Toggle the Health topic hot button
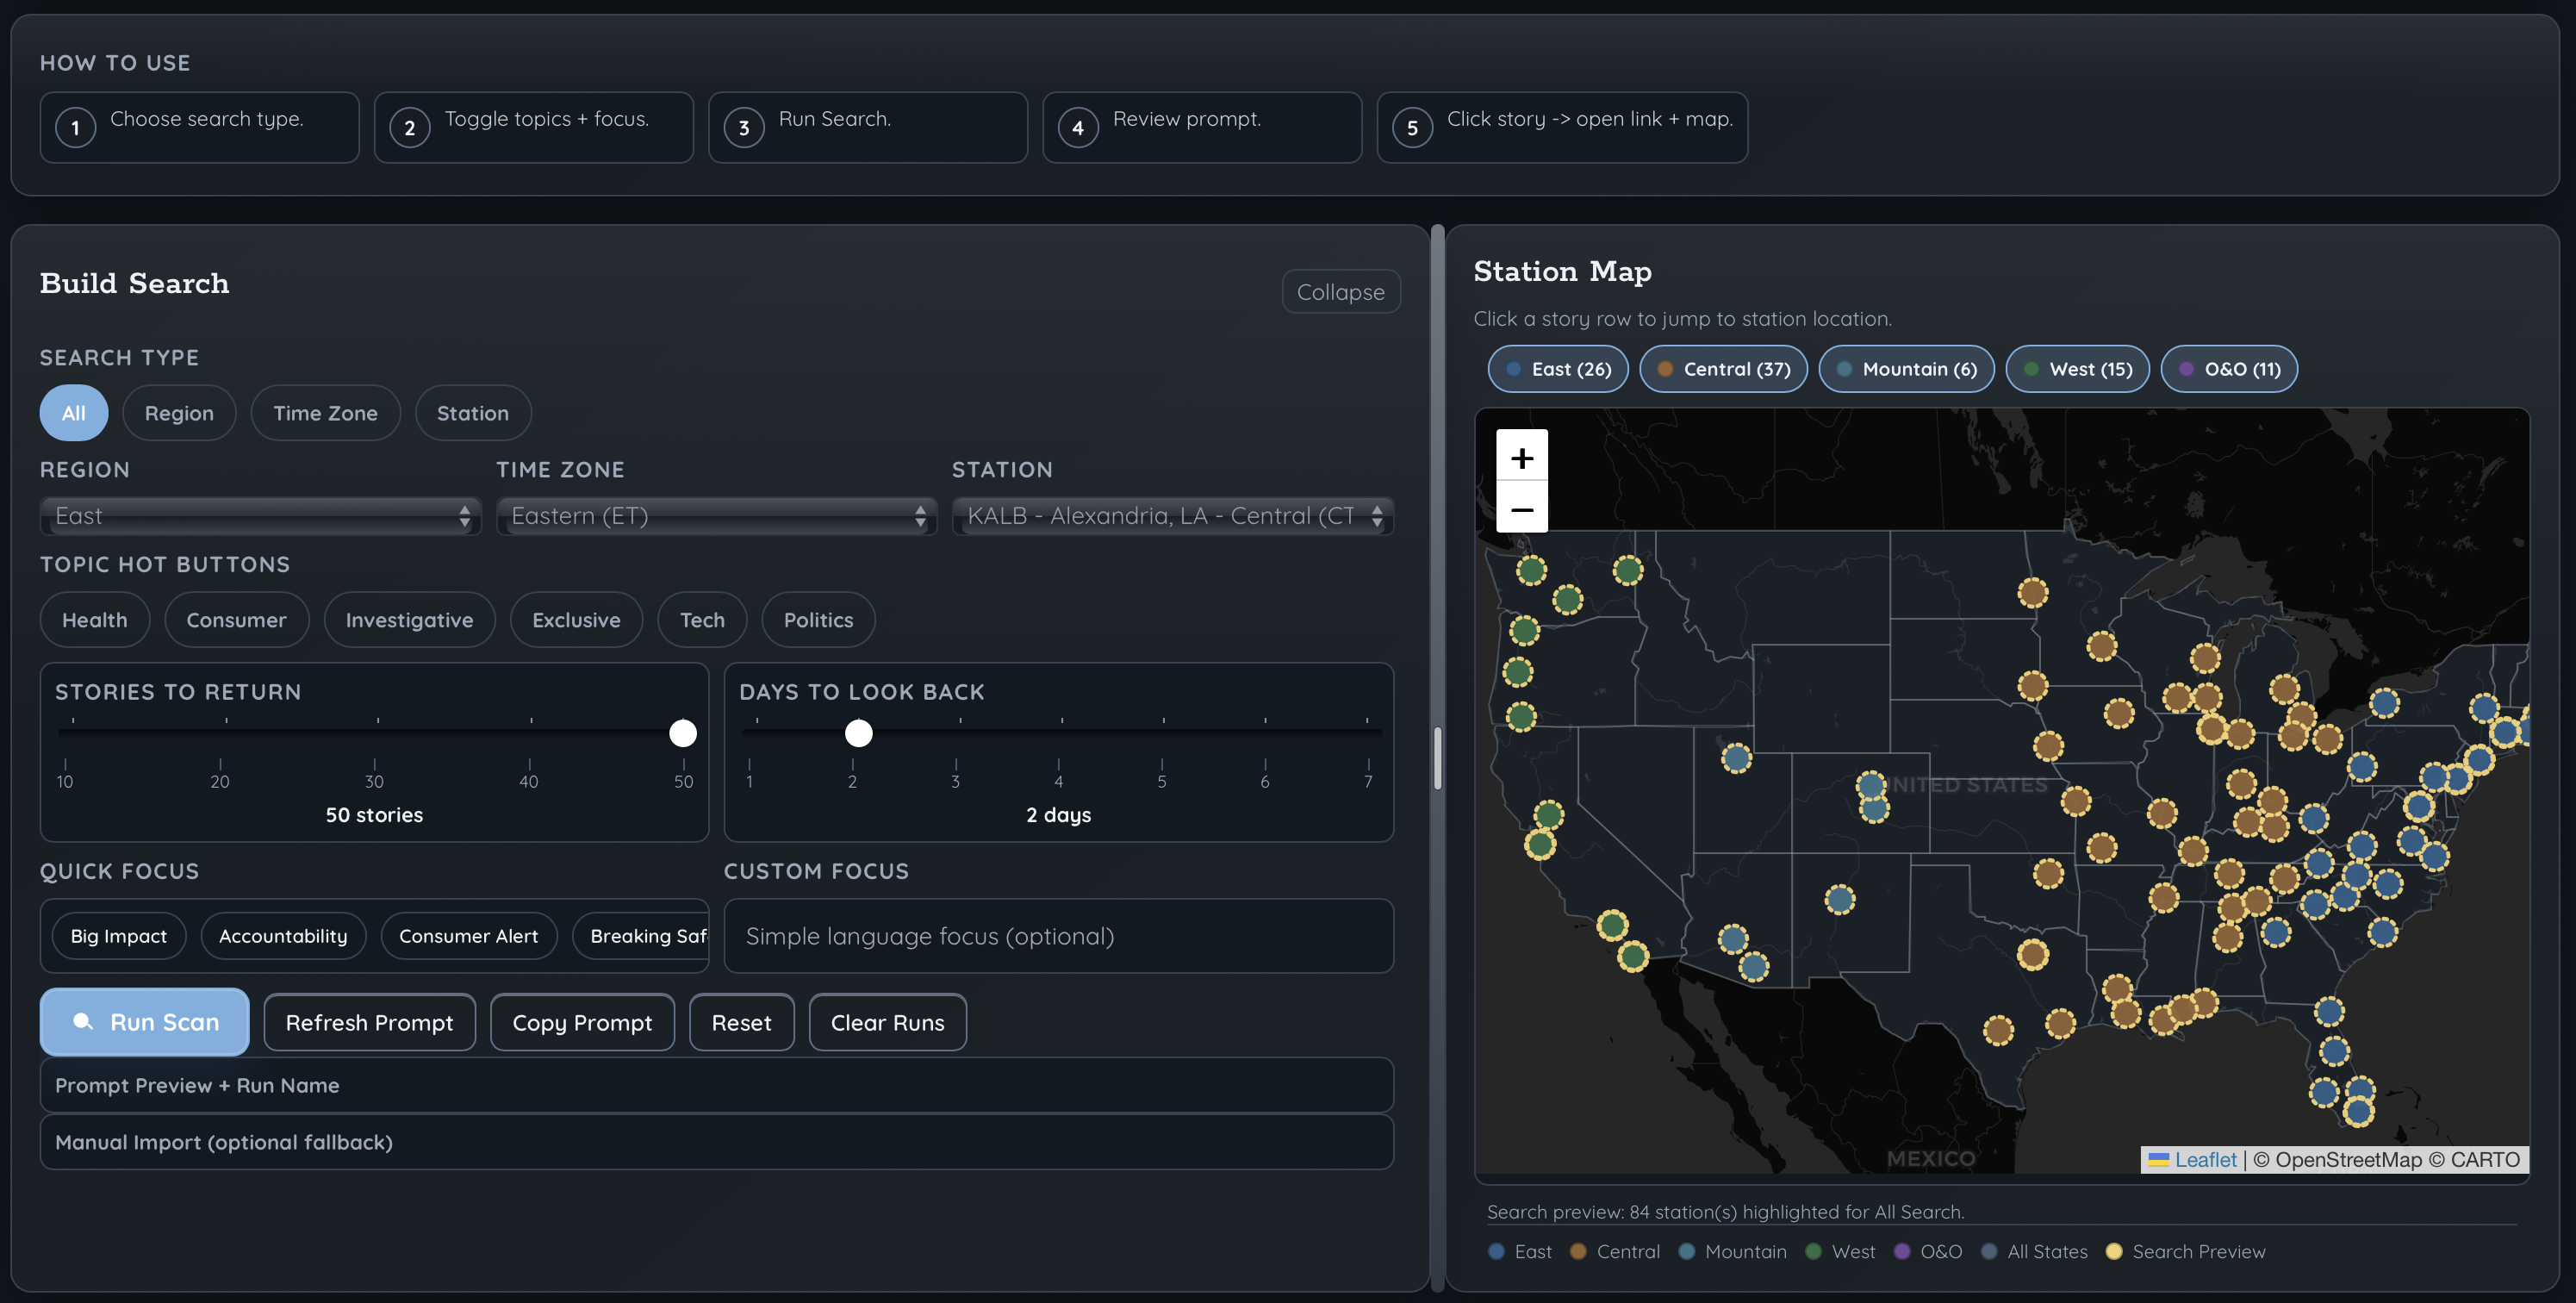This screenshot has height=1303, width=2576. 94,619
